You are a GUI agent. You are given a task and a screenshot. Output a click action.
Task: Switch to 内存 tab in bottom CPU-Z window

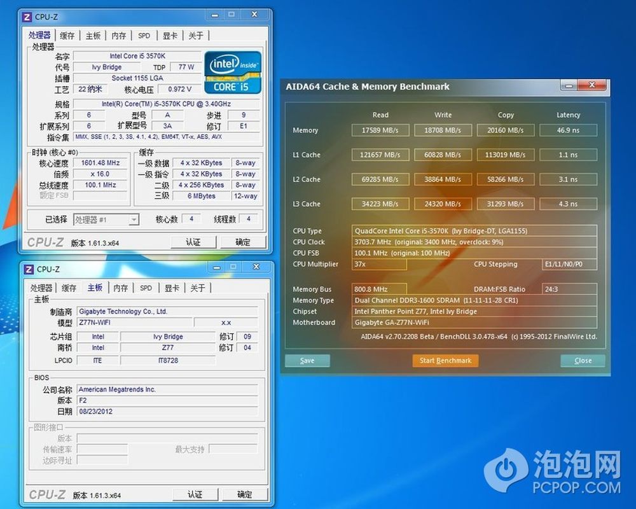[120, 288]
